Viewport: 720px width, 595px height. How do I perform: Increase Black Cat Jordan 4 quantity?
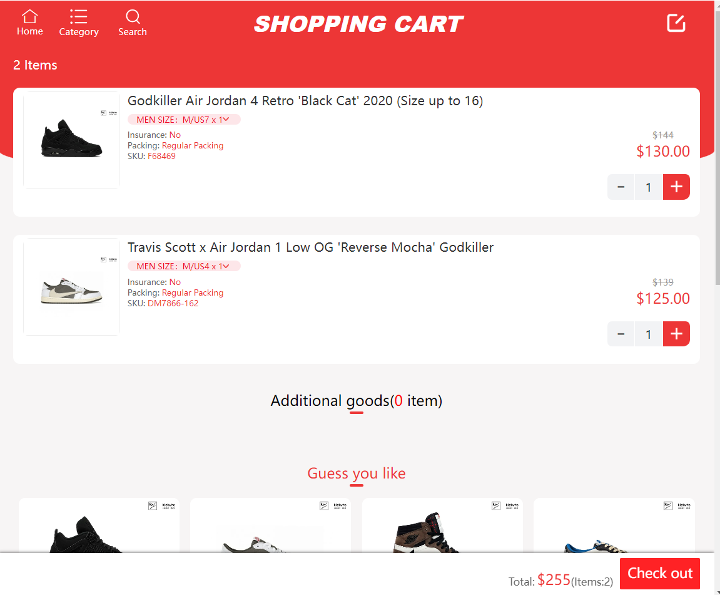click(676, 187)
